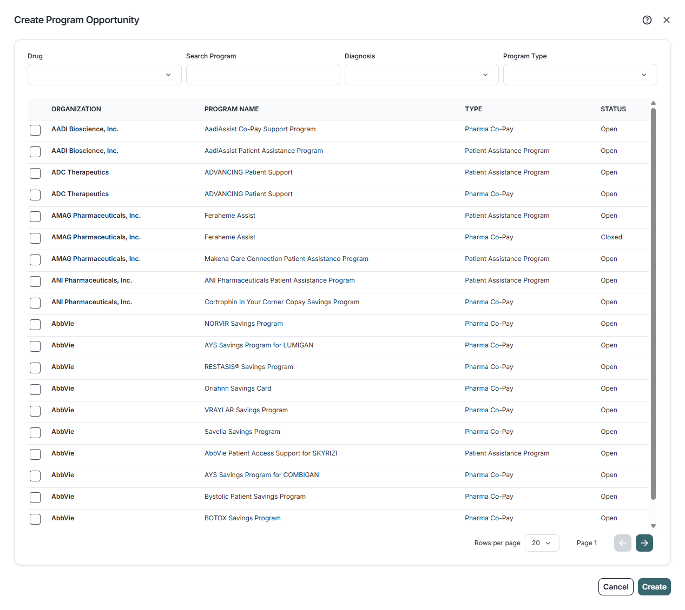Expand the Diagnosis dropdown filter
The height and width of the screenshot is (610, 685).
[x=421, y=75]
